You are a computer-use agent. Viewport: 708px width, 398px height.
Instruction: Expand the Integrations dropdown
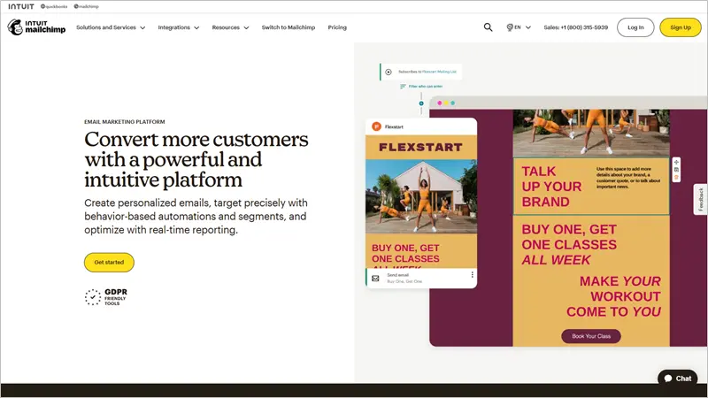pos(178,27)
